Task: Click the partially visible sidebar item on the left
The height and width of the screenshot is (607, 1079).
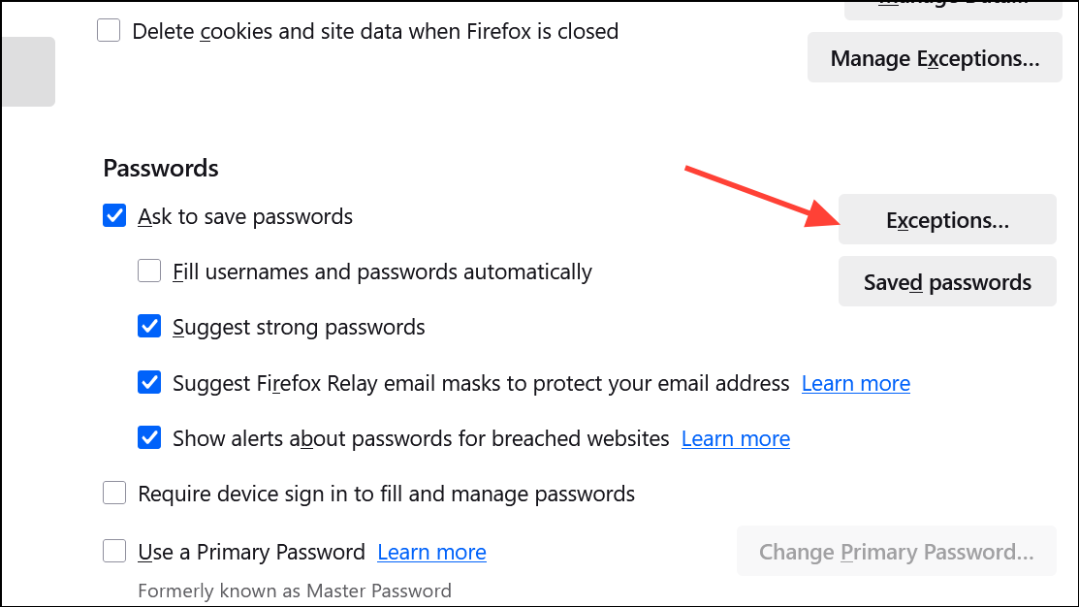Action: 27,71
